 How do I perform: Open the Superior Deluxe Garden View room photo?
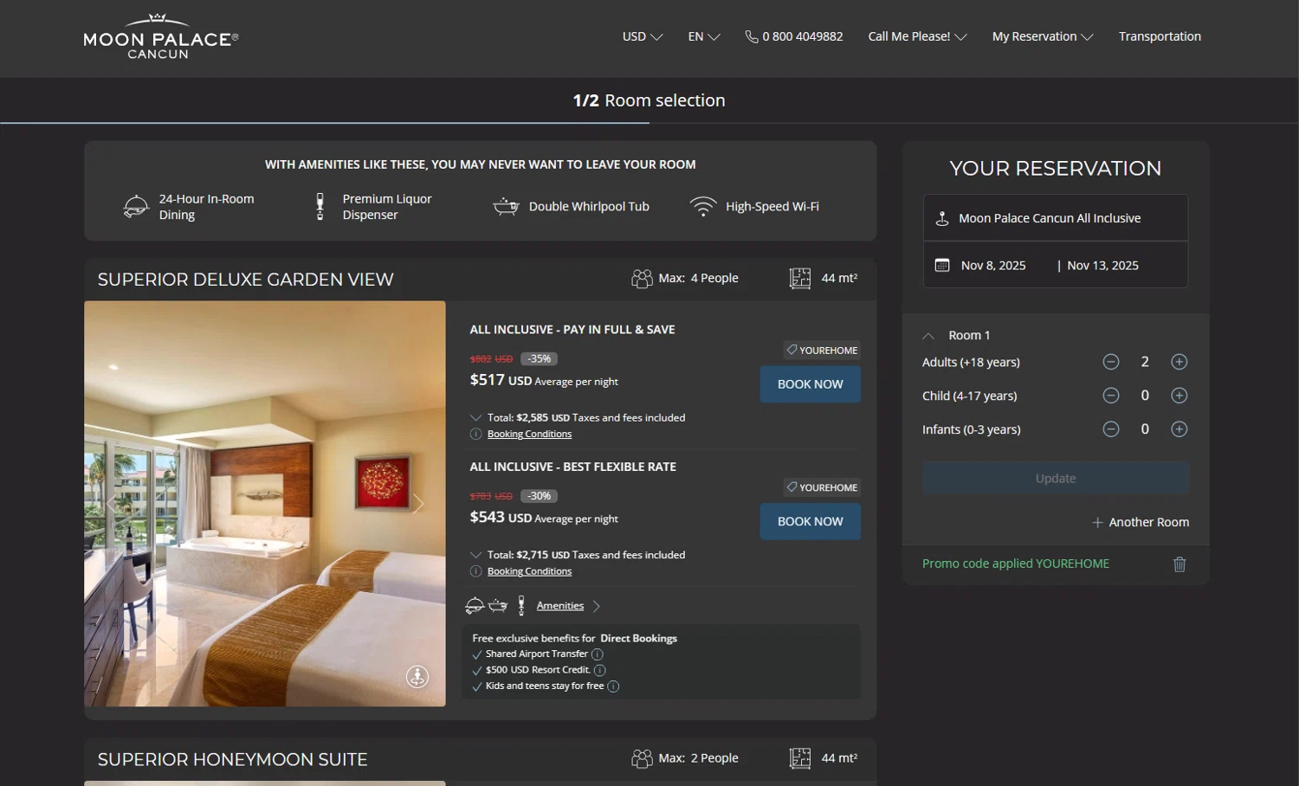pos(265,504)
